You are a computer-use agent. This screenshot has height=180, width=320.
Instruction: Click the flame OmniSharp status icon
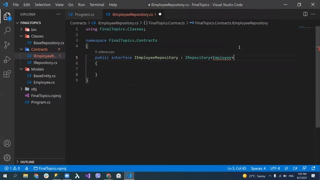point(26,168)
